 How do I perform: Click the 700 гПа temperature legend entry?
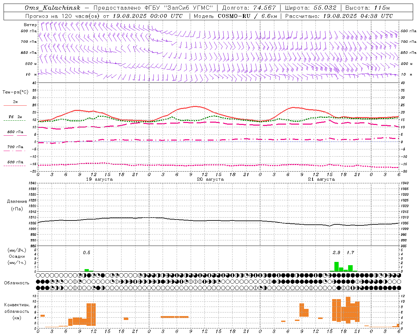pos(15,147)
